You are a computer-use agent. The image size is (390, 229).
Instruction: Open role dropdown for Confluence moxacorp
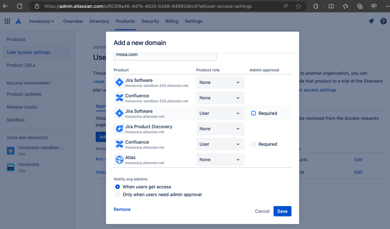tap(220, 144)
